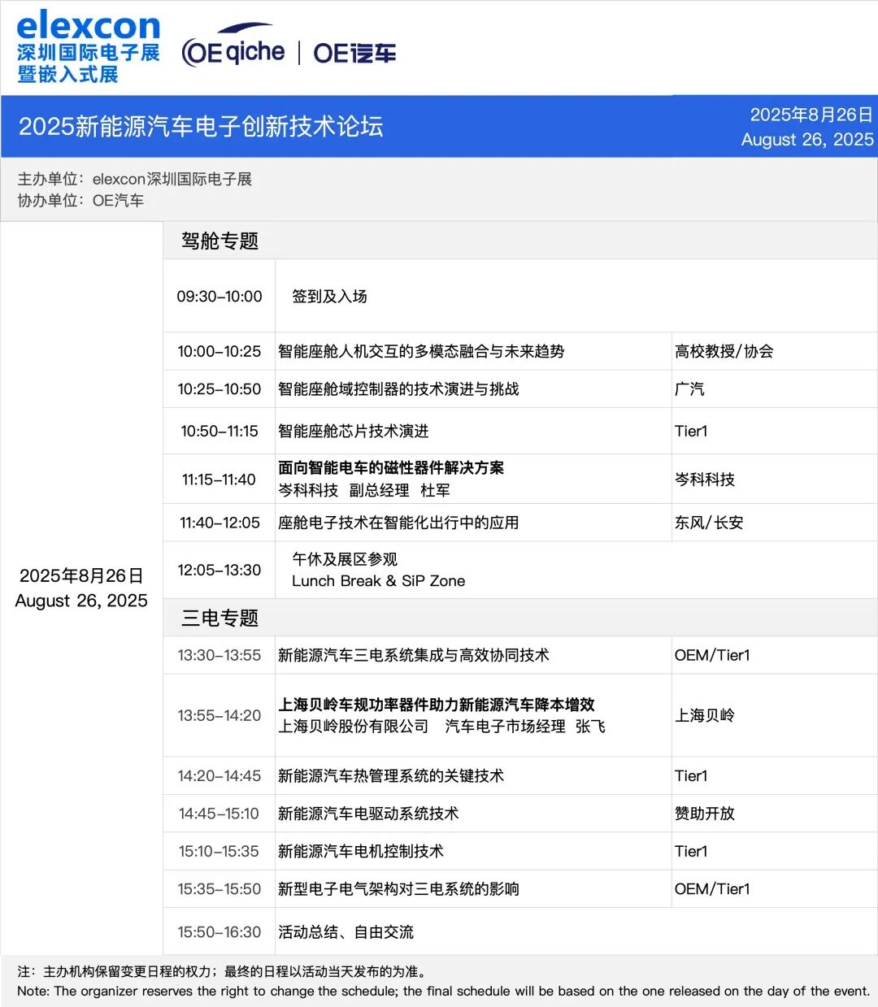The width and height of the screenshot is (878, 1007).
Task: Click time slot 10:50–11:15
Action: pos(219,431)
